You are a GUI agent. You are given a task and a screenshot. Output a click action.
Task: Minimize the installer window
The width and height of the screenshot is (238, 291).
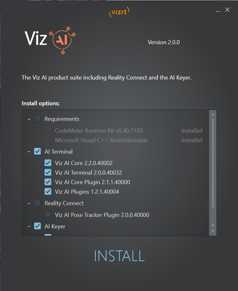218,10
